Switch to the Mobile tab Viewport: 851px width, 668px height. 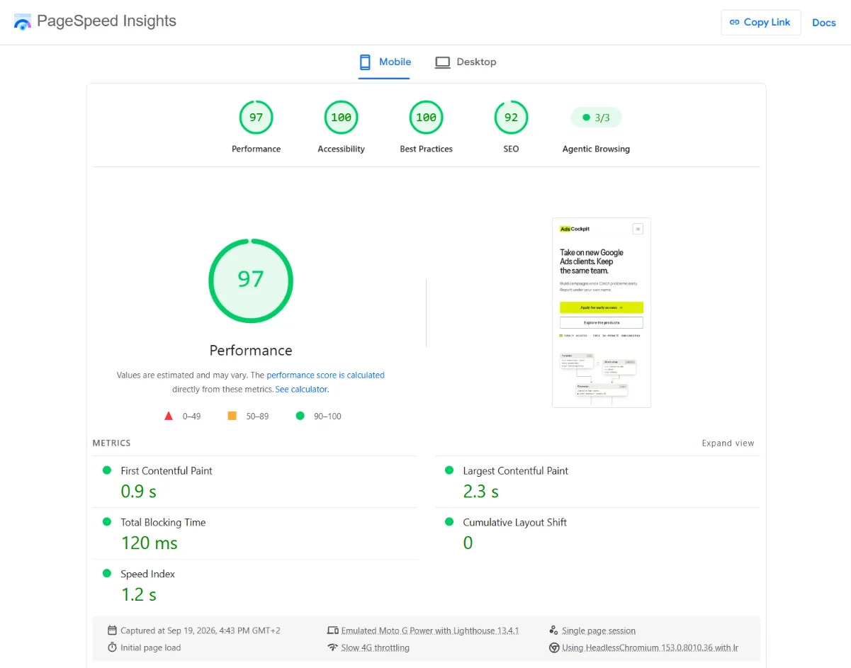pos(384,62)
